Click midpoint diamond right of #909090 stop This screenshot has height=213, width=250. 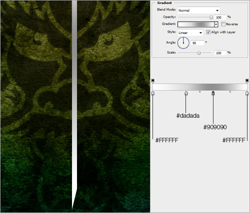coord(230,92)
